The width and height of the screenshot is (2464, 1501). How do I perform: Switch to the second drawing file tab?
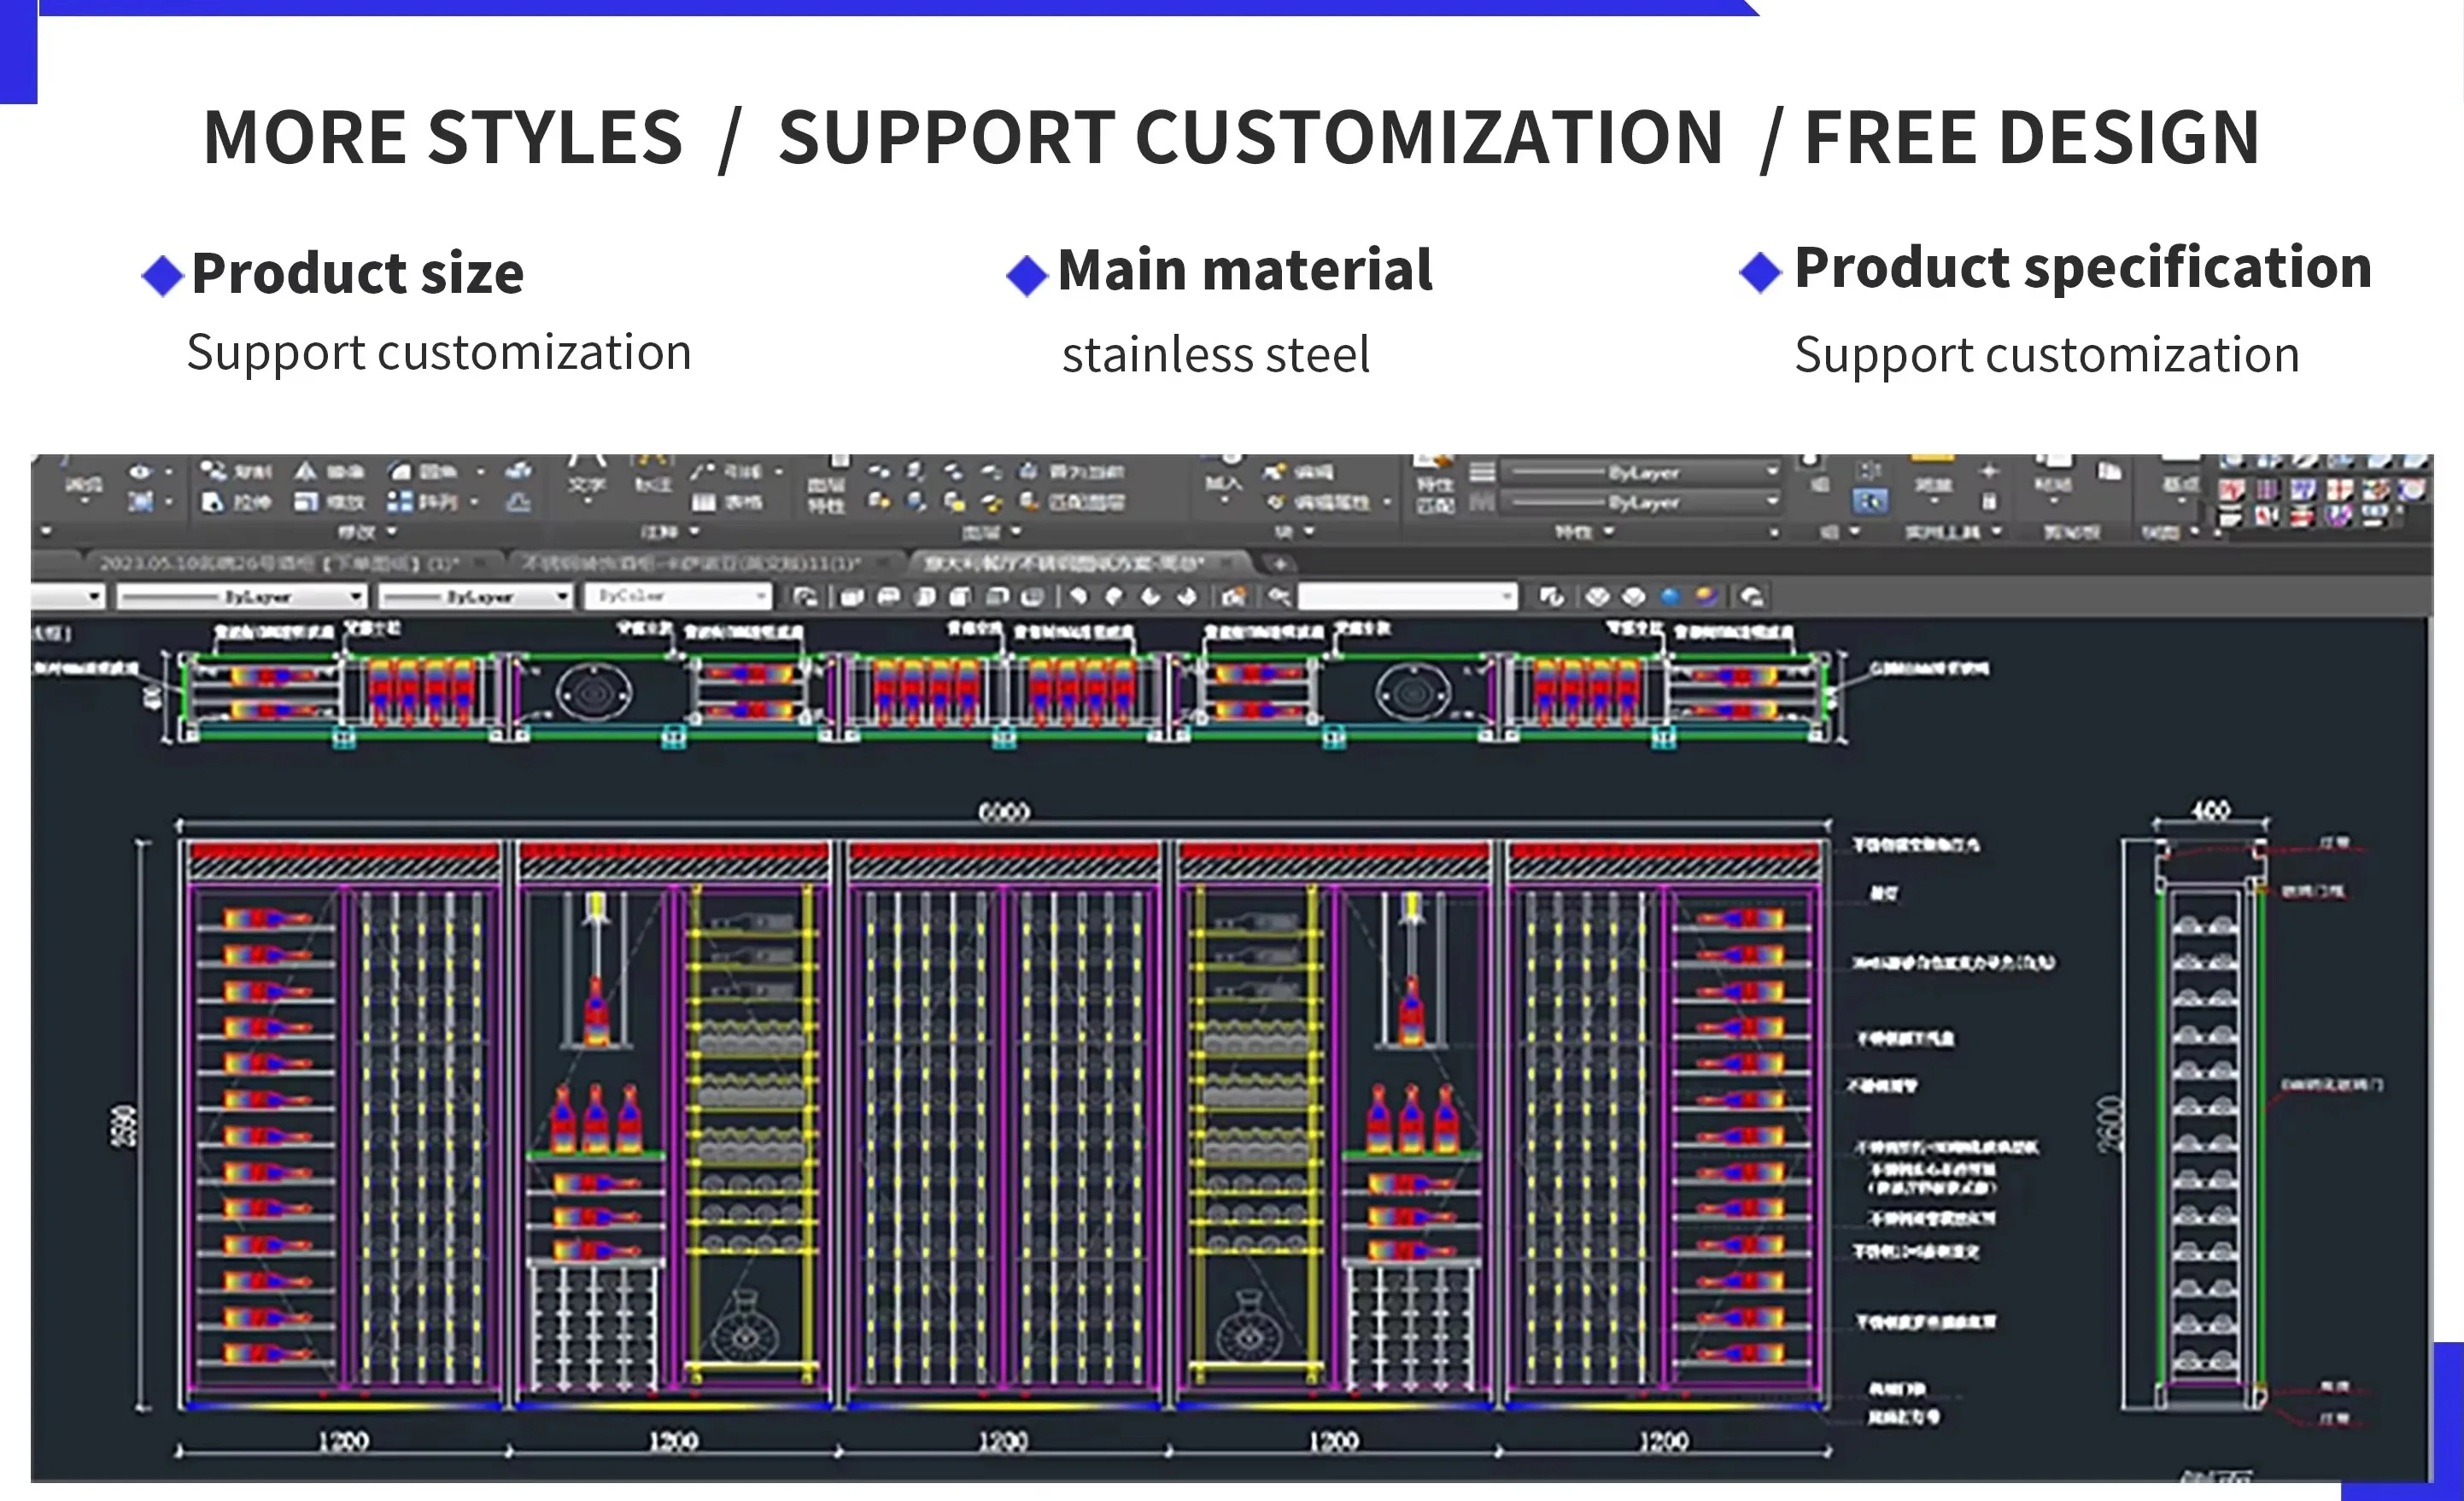coord(690,563)
